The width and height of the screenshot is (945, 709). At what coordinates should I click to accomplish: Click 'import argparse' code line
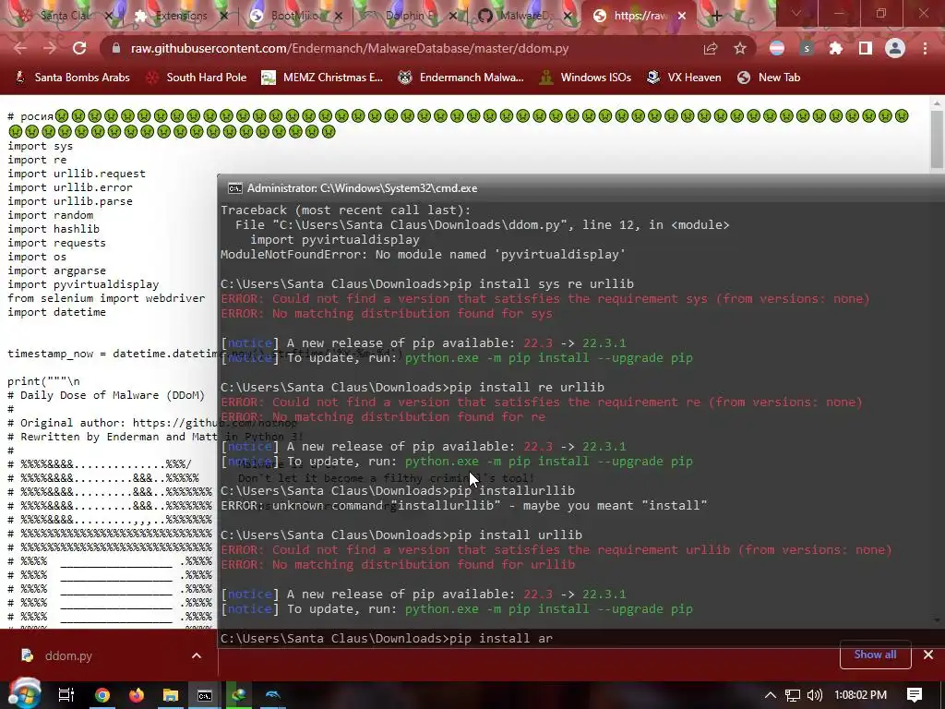56,270
